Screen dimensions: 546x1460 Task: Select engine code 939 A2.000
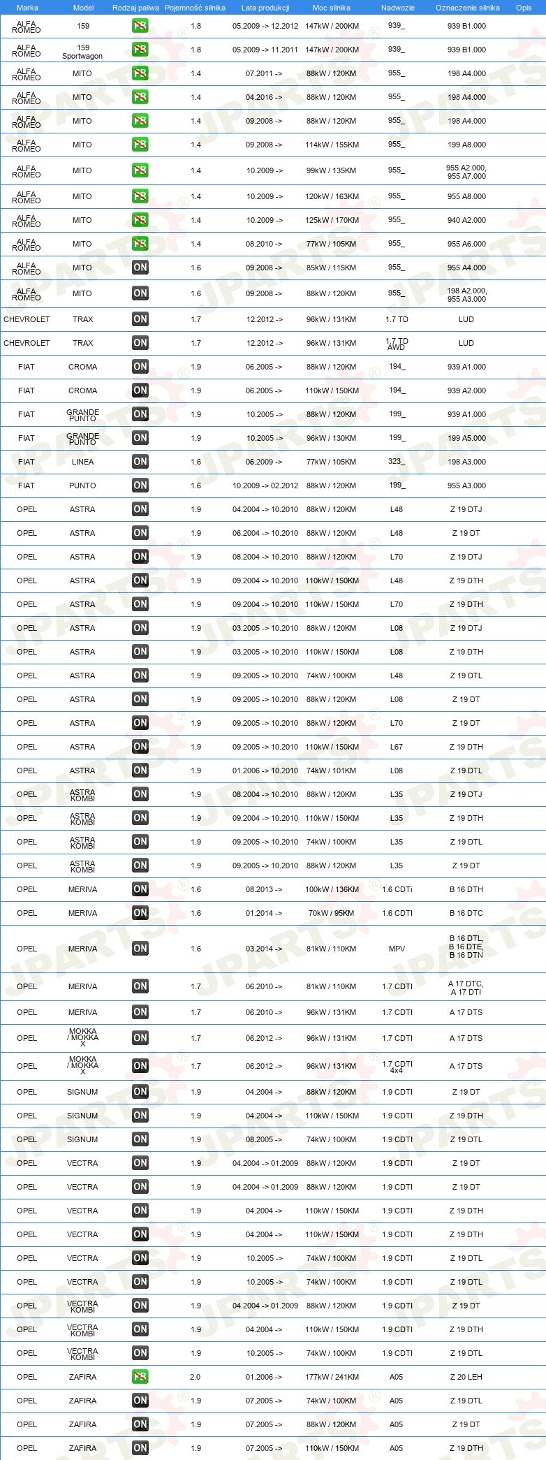click(466, 390)
